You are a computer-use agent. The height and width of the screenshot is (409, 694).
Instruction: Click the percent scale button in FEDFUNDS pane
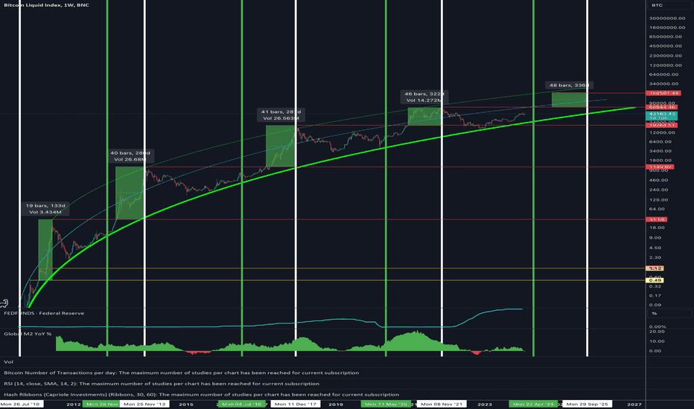tap(669, 314)
